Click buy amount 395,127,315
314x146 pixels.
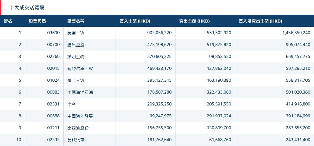(x=159, y=80)
